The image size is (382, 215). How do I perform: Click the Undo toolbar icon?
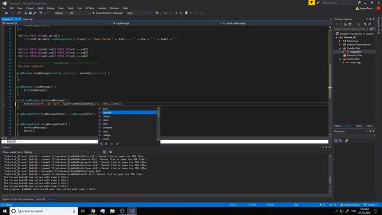[x=41, y=13]
